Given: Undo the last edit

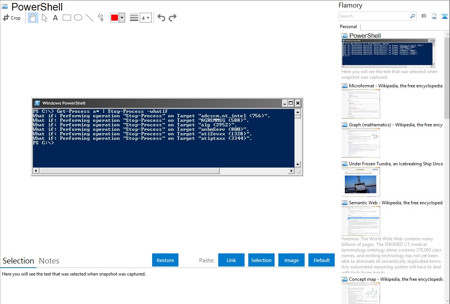Looking at the screenshot, I should coord(161,18).
